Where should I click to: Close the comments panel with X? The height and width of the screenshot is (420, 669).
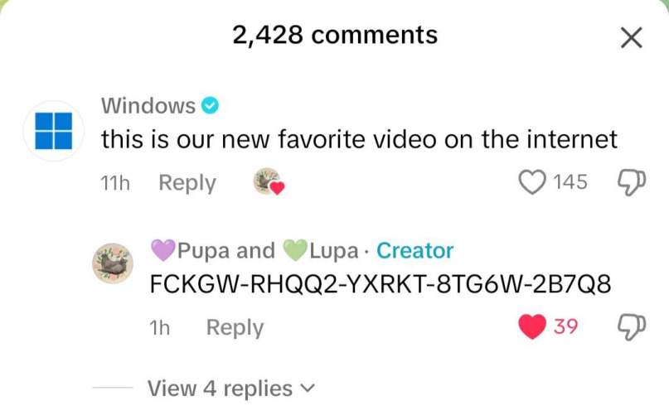[x=632, y=37]
